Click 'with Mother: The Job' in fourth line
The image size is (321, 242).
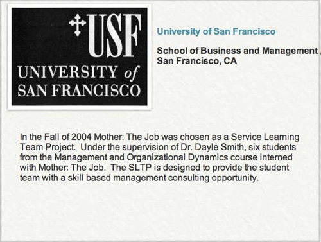pyautogui.click(x=62, y=168)
